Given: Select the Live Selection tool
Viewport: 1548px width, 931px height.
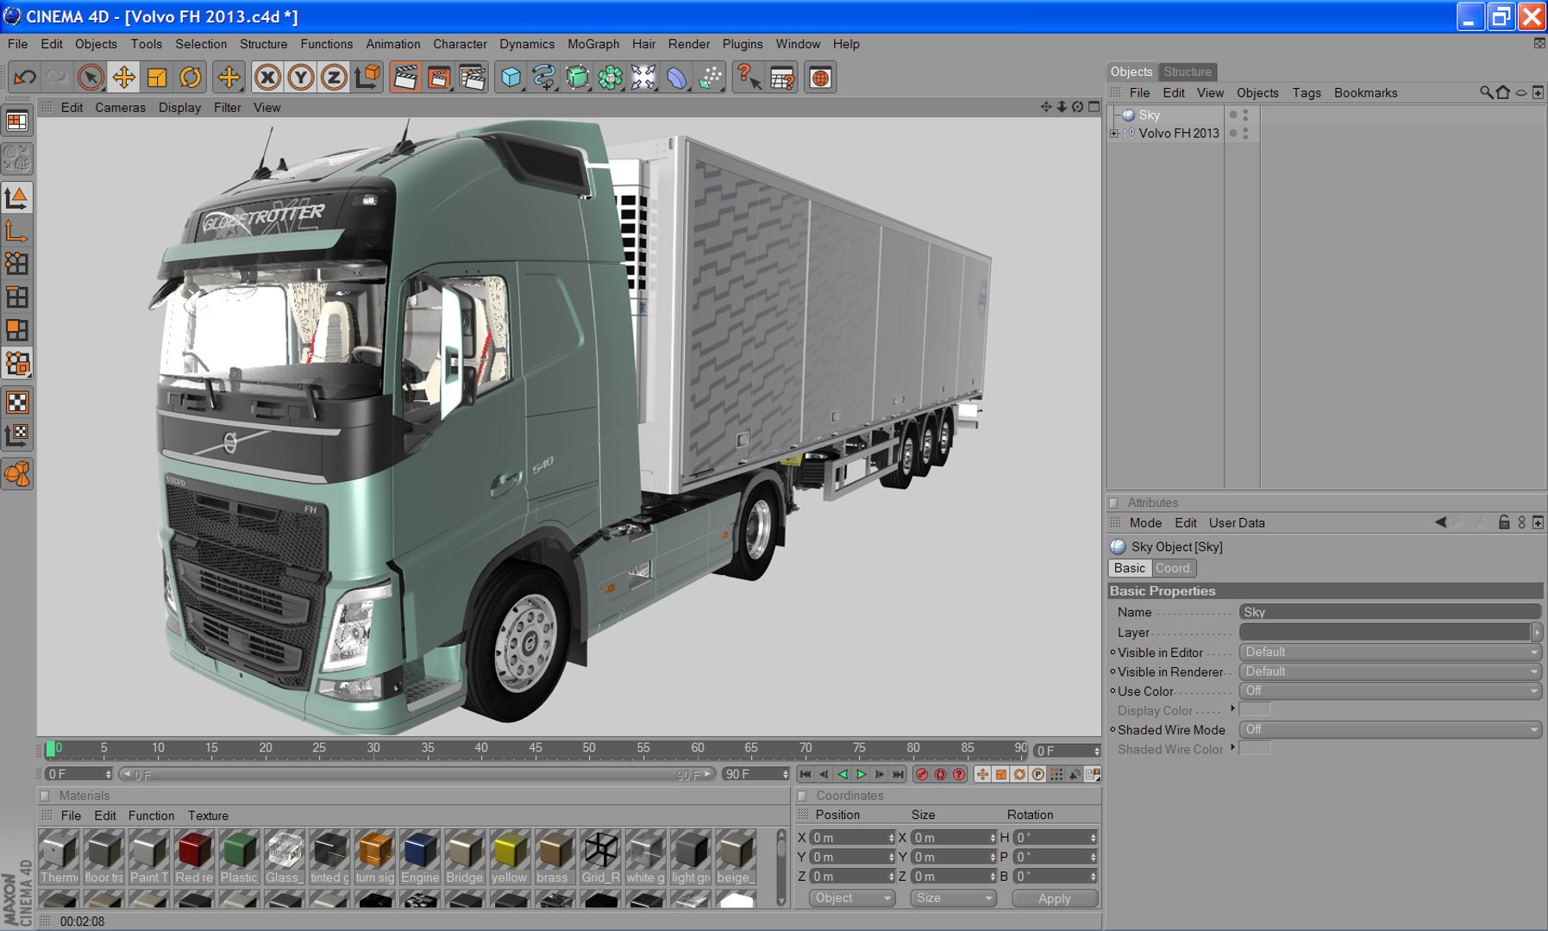Looking at the screenshot, I should click(x=90, y=78).
